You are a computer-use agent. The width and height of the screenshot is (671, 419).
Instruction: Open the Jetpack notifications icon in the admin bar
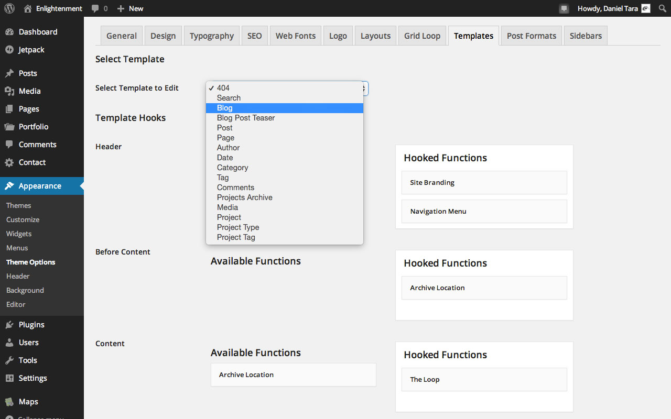click(x=564, y=8)
